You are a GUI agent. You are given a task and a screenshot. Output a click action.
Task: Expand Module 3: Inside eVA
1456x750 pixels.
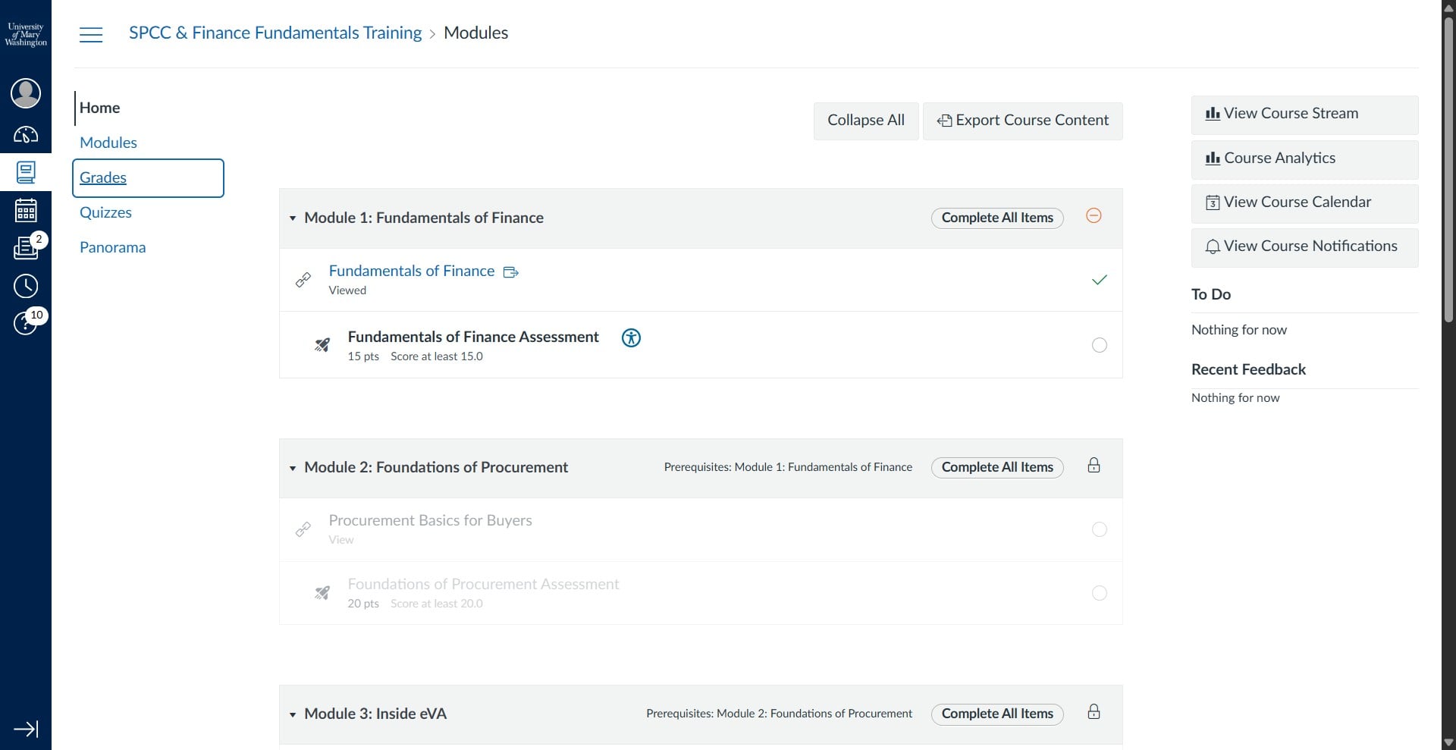coord(293,714)
